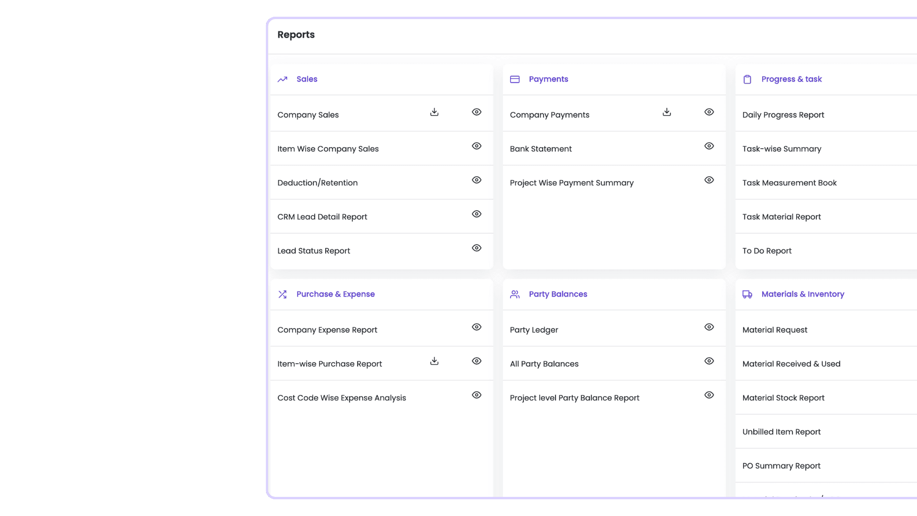This screenshot has height=516, width=917.
Task: Click the Progress & task clipboard icon
Action: point(747,79)
